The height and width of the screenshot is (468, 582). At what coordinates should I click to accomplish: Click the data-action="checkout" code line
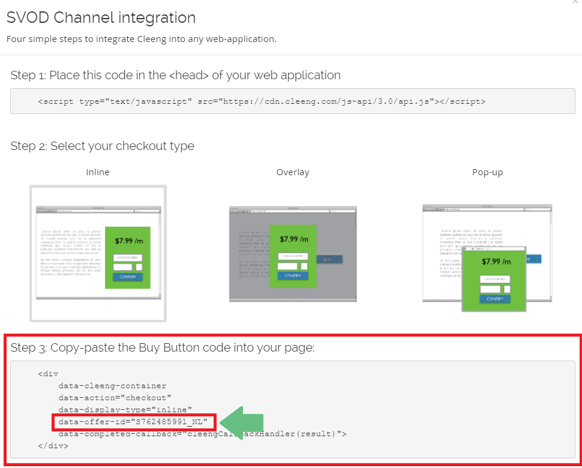point(115,397)
